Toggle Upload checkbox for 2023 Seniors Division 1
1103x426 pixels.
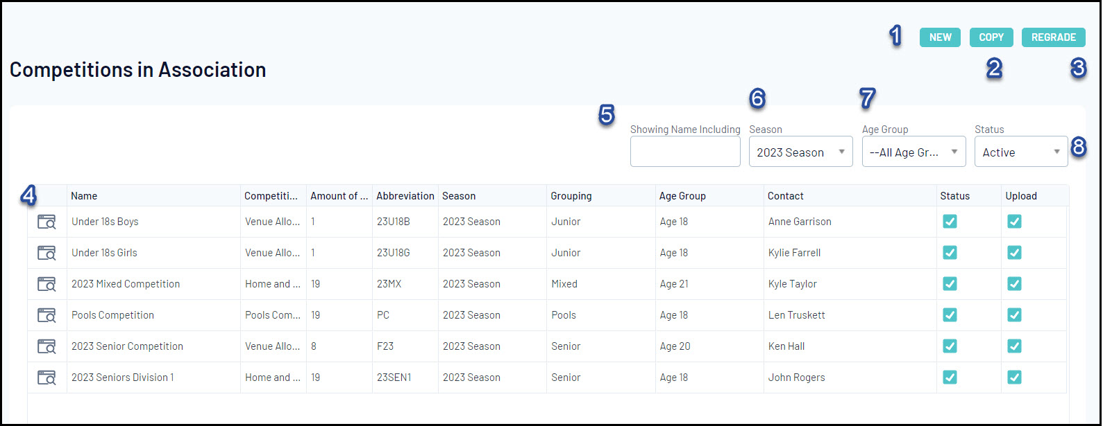1014,378
